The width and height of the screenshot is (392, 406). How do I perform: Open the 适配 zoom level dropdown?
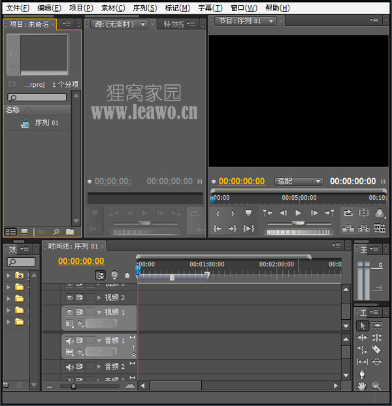pos(299,181)
